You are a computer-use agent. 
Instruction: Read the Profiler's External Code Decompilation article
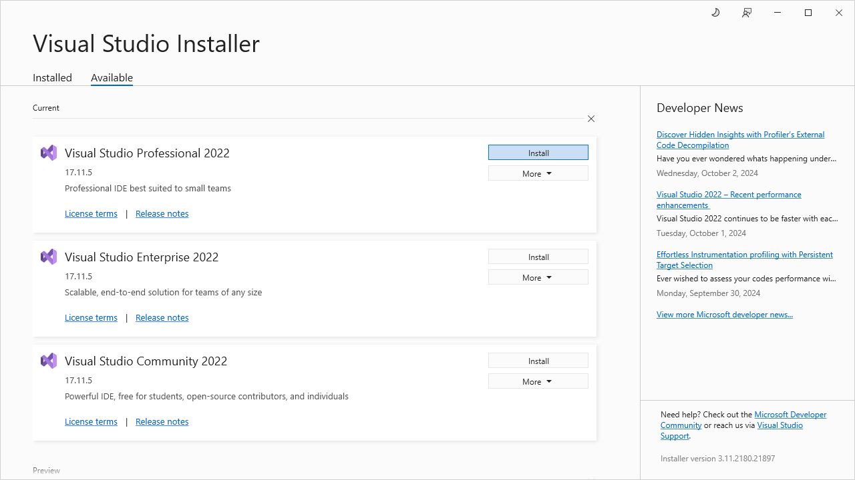(x=740, y=139)
